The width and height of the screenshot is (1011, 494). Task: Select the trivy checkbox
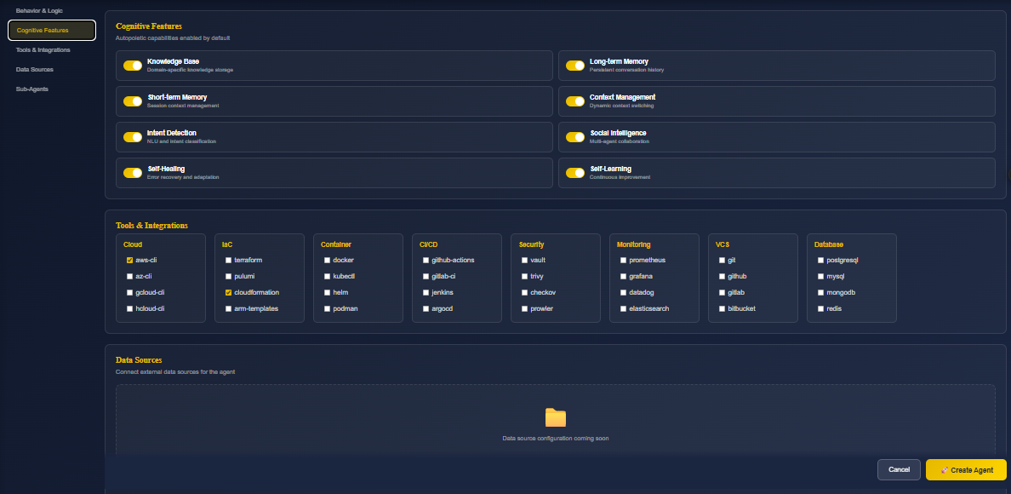(524, 277)
